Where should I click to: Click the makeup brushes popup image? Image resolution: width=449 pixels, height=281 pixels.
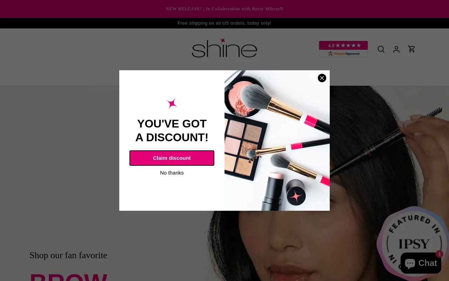click(277, 140)
